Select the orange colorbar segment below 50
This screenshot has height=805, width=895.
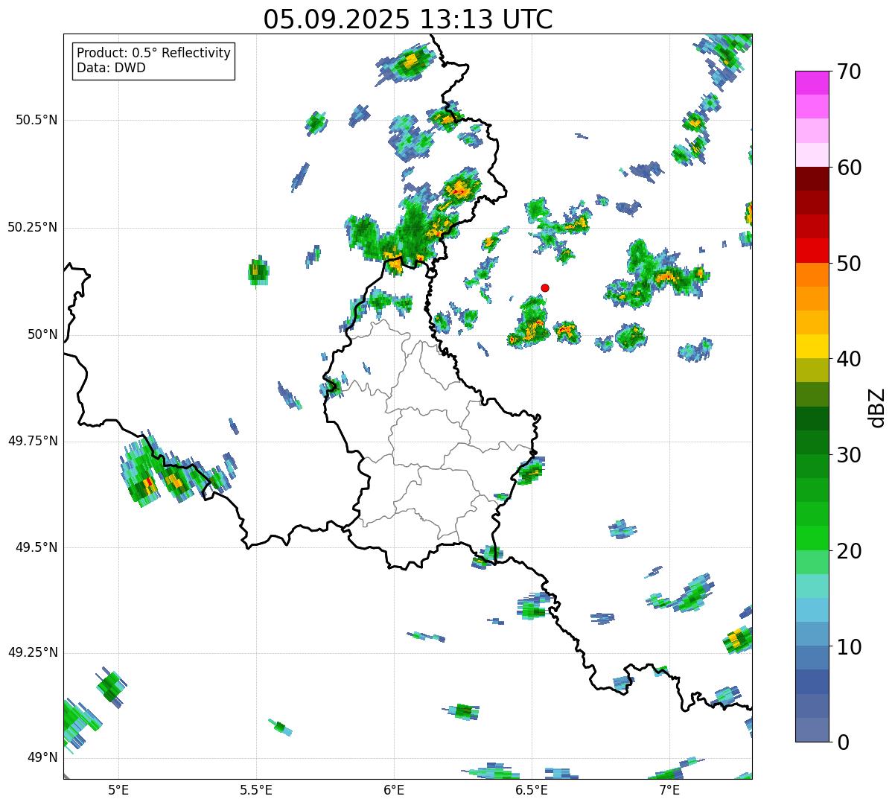[x=812, y=275]
